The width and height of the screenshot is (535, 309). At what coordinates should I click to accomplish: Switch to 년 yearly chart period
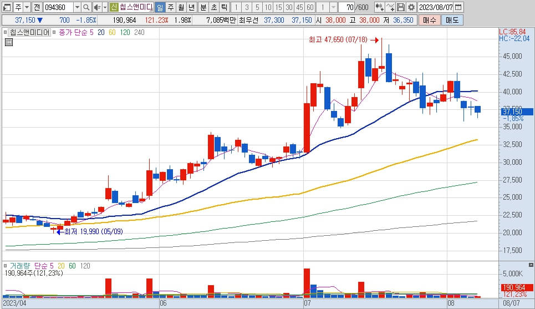coord(192,7)
